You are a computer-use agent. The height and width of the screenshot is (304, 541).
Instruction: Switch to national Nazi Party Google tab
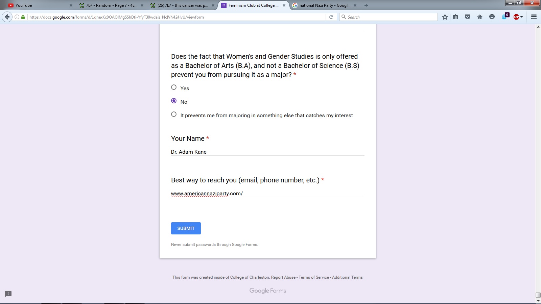tap(325, 5)
